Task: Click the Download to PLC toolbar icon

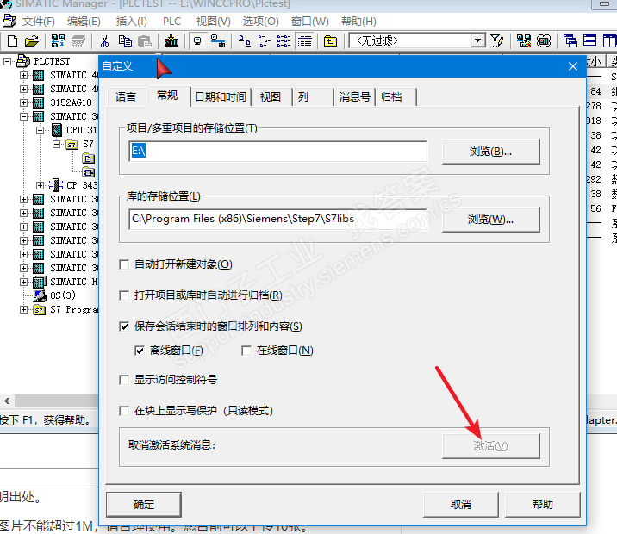Action: (171, 40)
